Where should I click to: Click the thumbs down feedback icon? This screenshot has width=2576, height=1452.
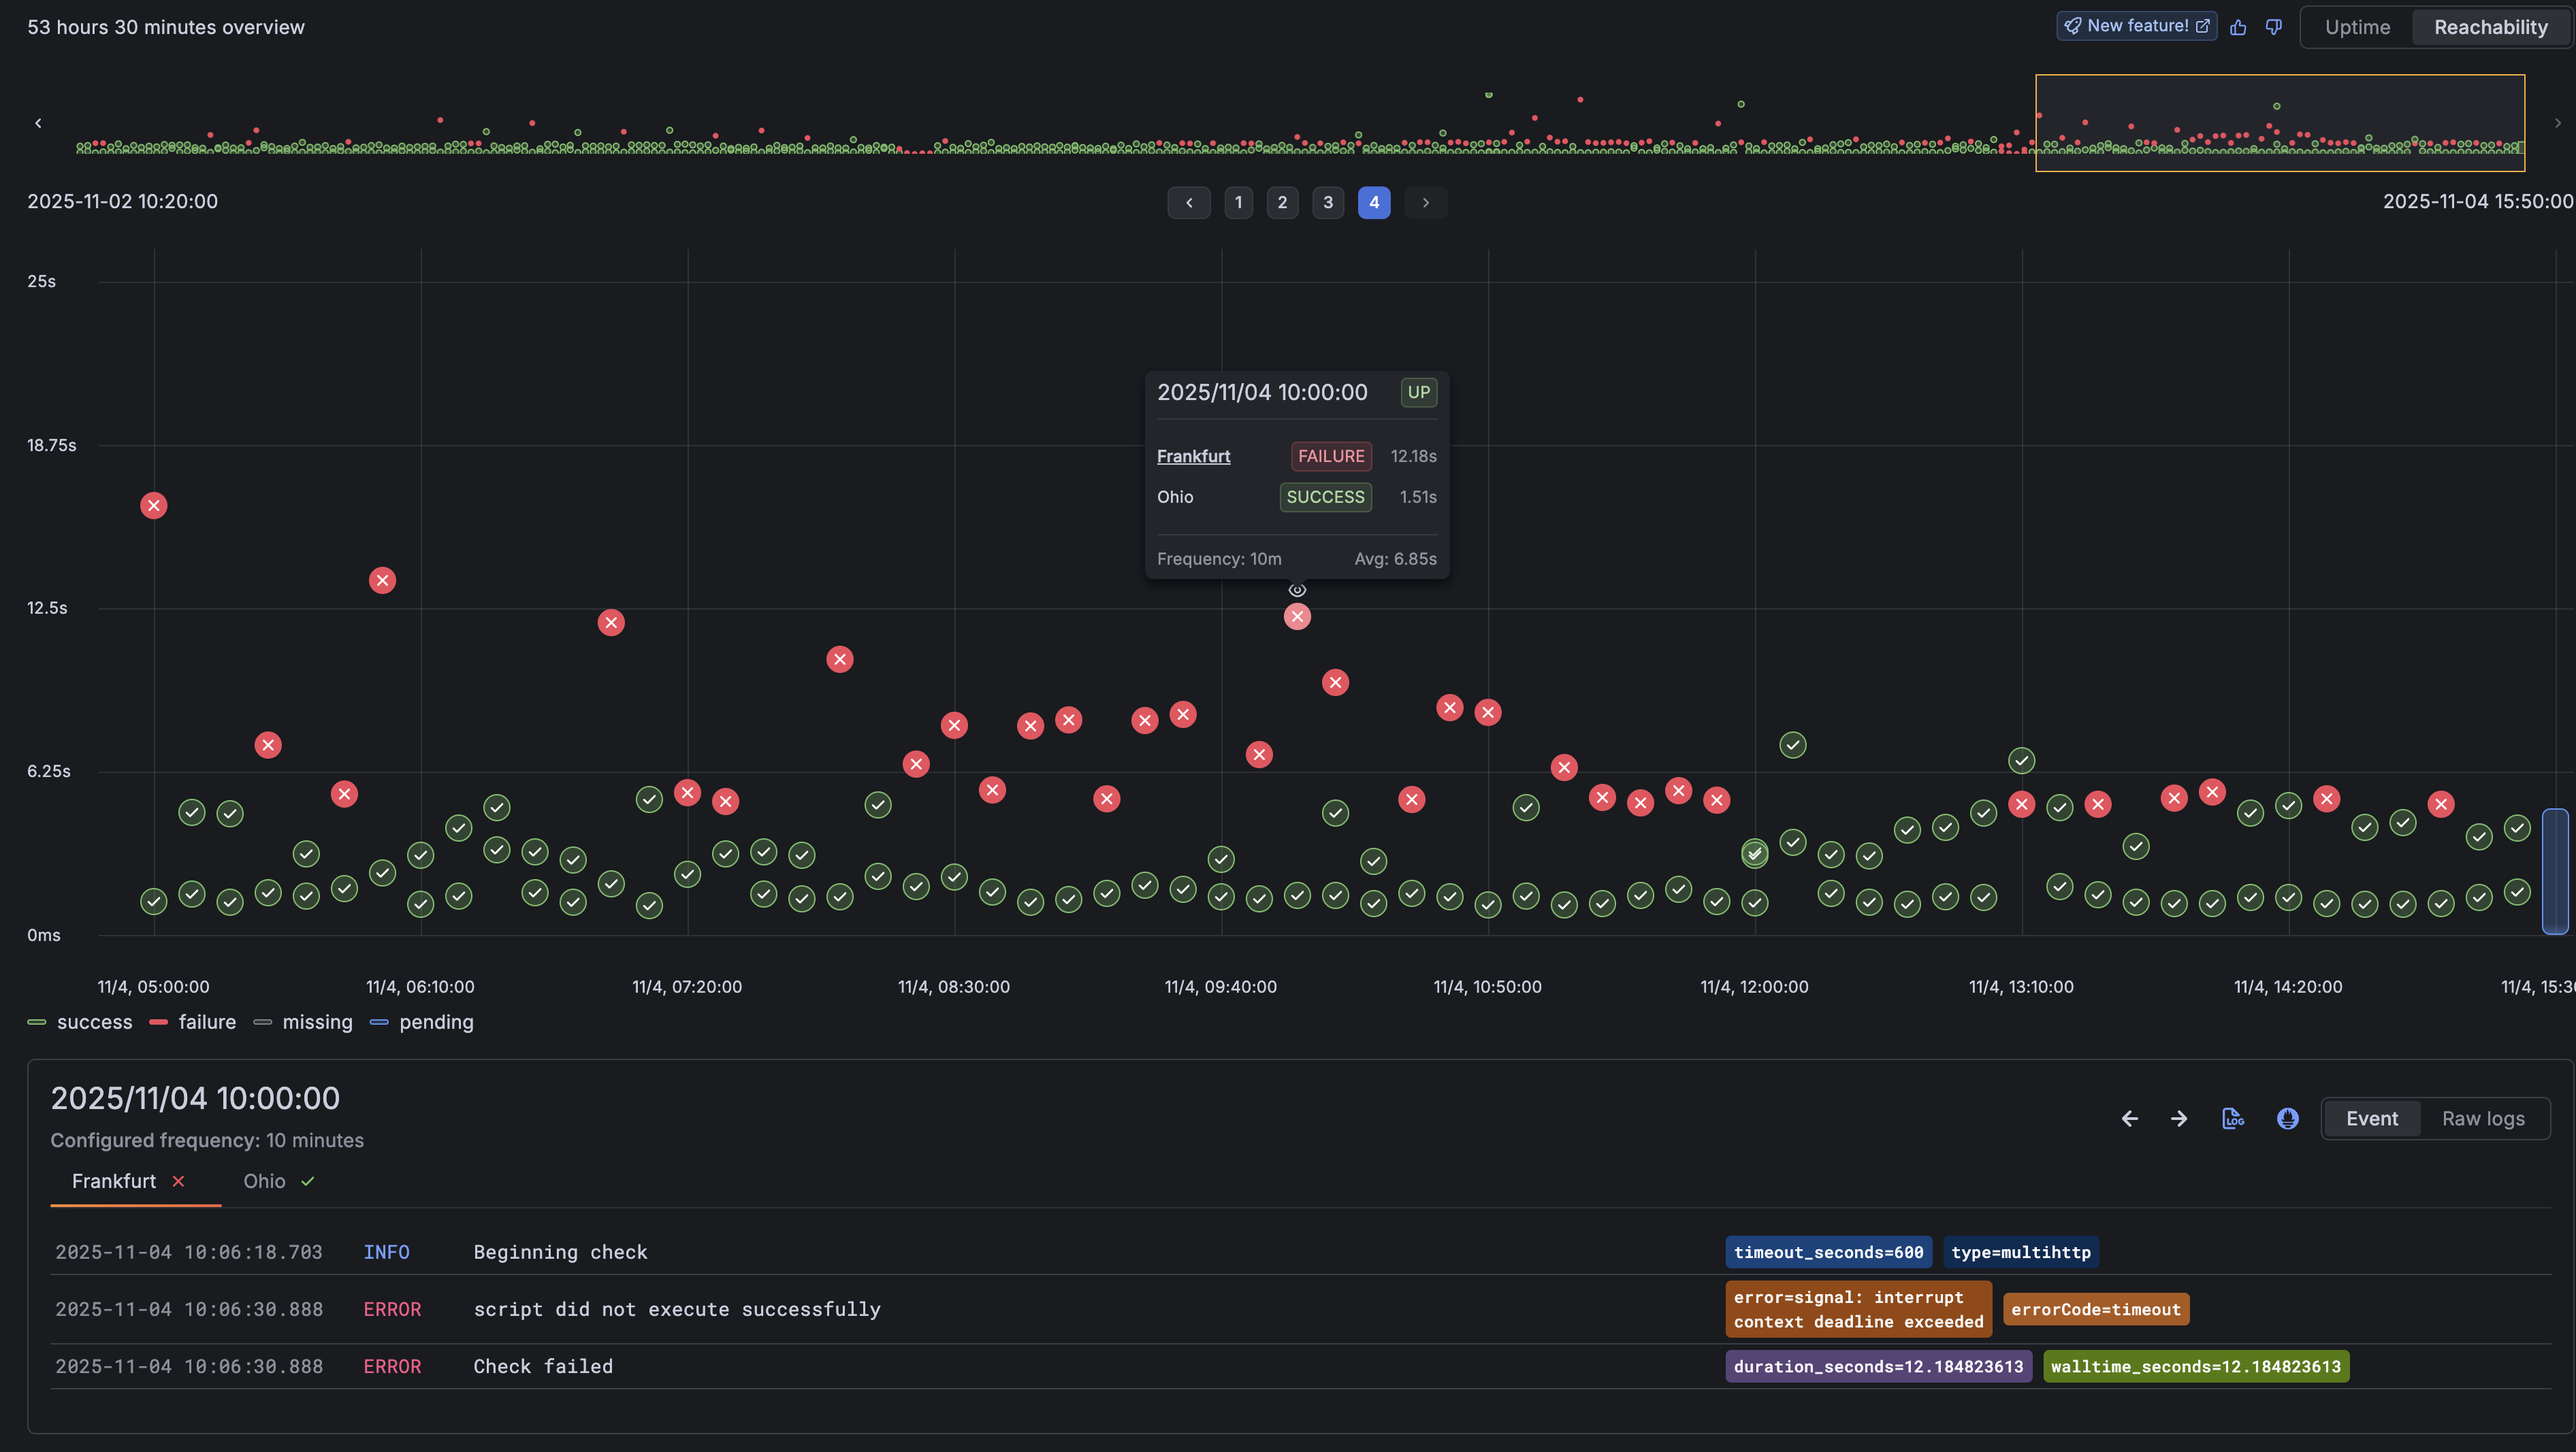tap(2274, 27)
